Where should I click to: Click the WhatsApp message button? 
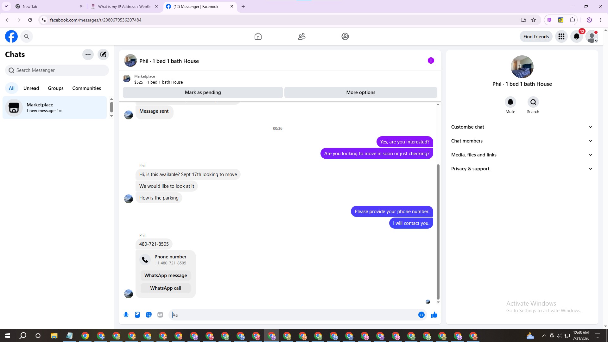166,275
